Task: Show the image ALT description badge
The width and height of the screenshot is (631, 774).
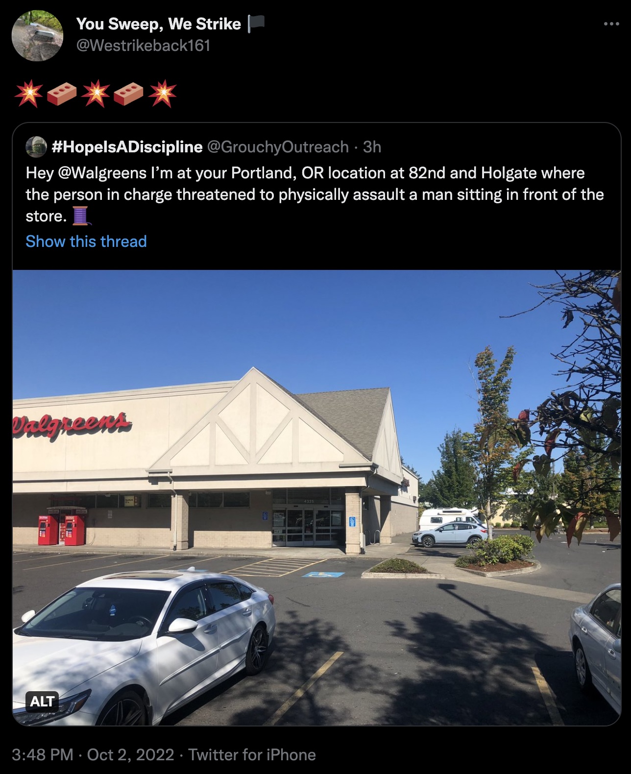Action: coord(42,701)
